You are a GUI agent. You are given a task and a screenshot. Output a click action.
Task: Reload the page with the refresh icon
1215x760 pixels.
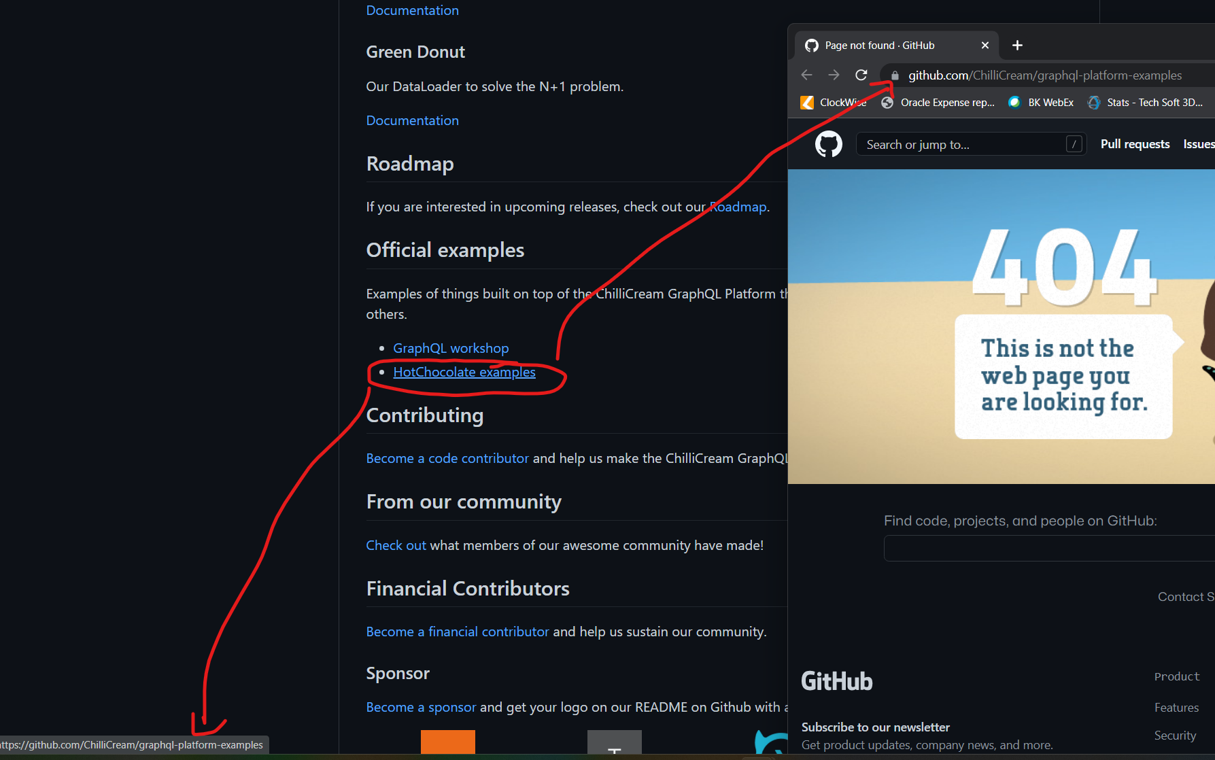point(861,75)
